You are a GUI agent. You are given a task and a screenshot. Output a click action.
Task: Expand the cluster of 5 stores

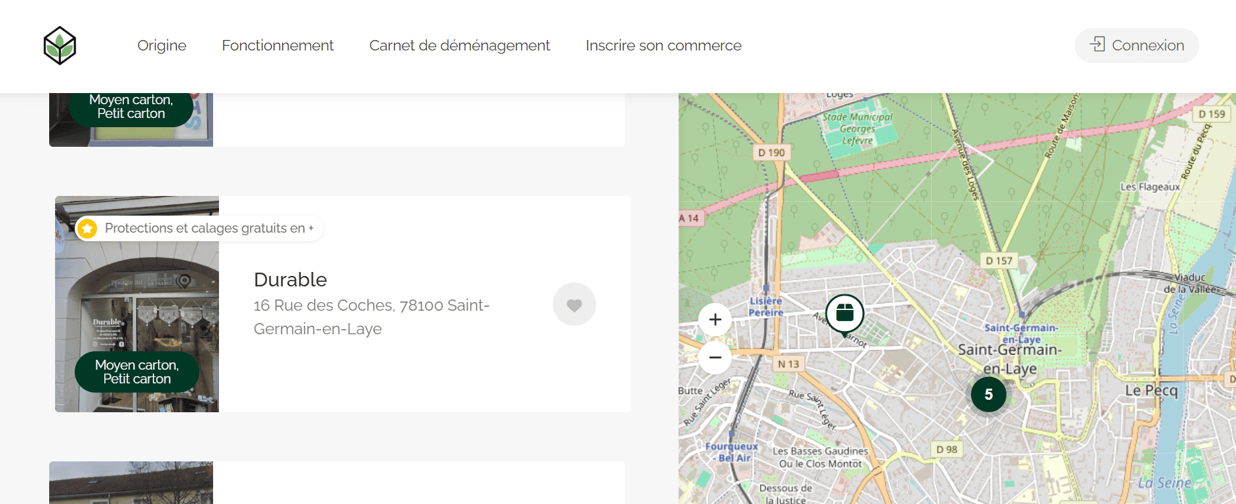pos(988,395)
